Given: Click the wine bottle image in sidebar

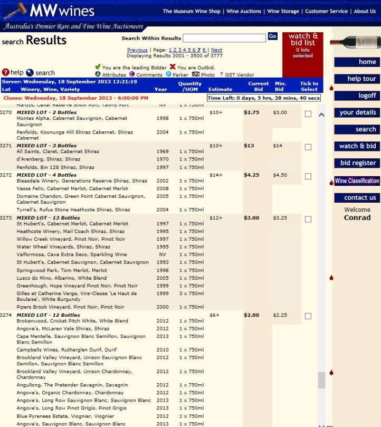Looking at the screenshot, I should [x=355, y=42].
